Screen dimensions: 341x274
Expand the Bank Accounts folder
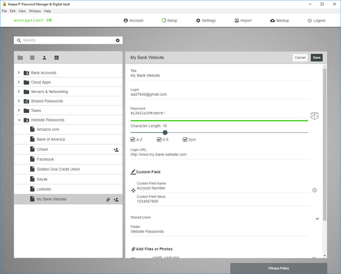pos(19,72)
